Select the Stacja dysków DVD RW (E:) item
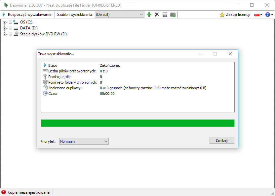Viewport: 275px width, 196px height. (x=43, y=34)
